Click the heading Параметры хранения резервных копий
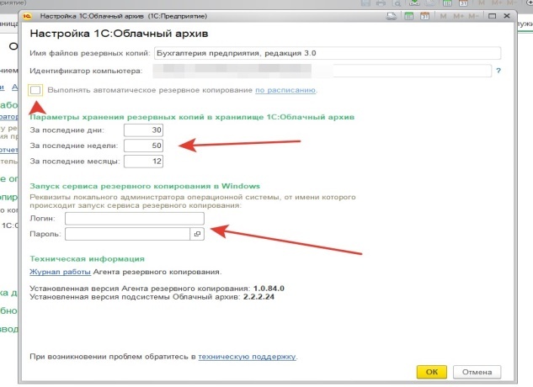The height and width of the screenshot is (387, 533). [x=192, y=117]
